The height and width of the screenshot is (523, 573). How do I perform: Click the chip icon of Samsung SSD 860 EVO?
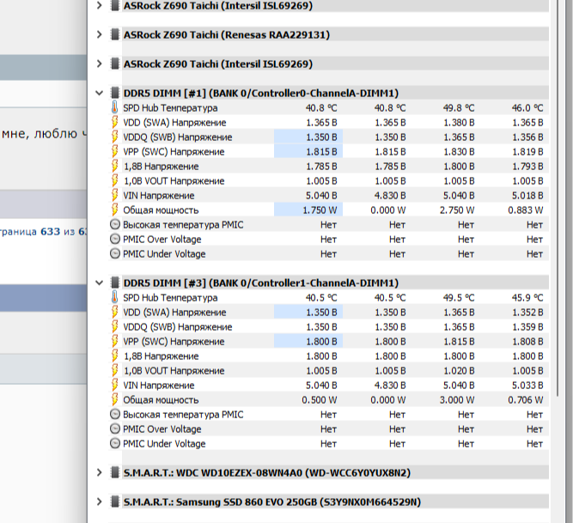click(115, 502)
